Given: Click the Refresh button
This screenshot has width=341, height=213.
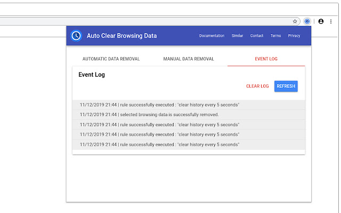Looking at the screenshot, I should 286,86.
